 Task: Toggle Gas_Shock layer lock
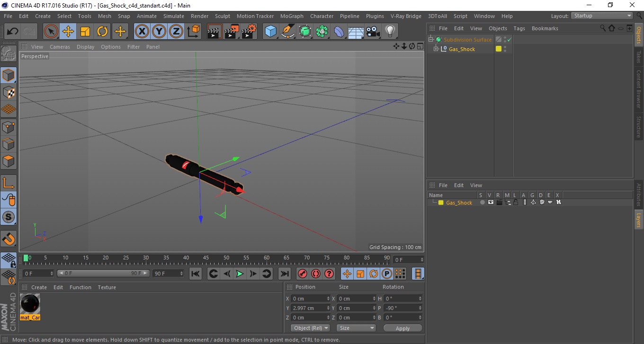pos(516,202)
